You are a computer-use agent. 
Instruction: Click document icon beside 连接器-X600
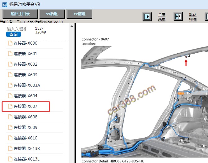(10, 43)
